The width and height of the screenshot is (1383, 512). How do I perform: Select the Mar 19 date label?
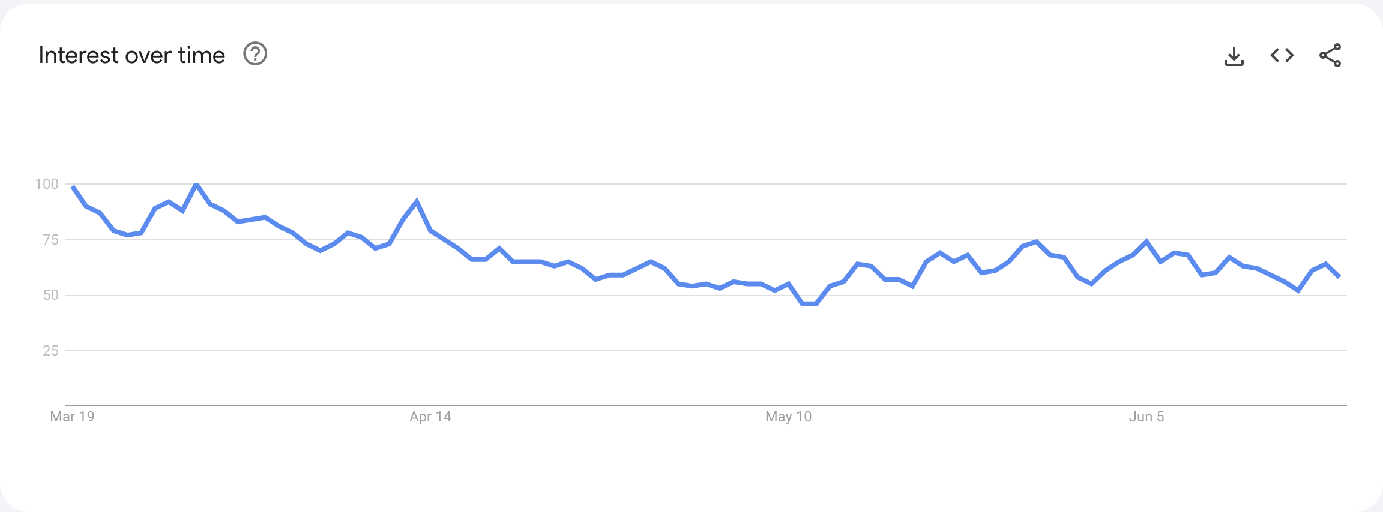[x=72, y=417]
